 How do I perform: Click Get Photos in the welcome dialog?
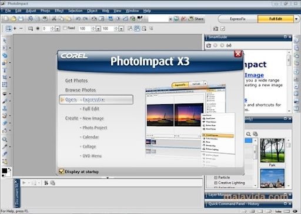(76, 81)
